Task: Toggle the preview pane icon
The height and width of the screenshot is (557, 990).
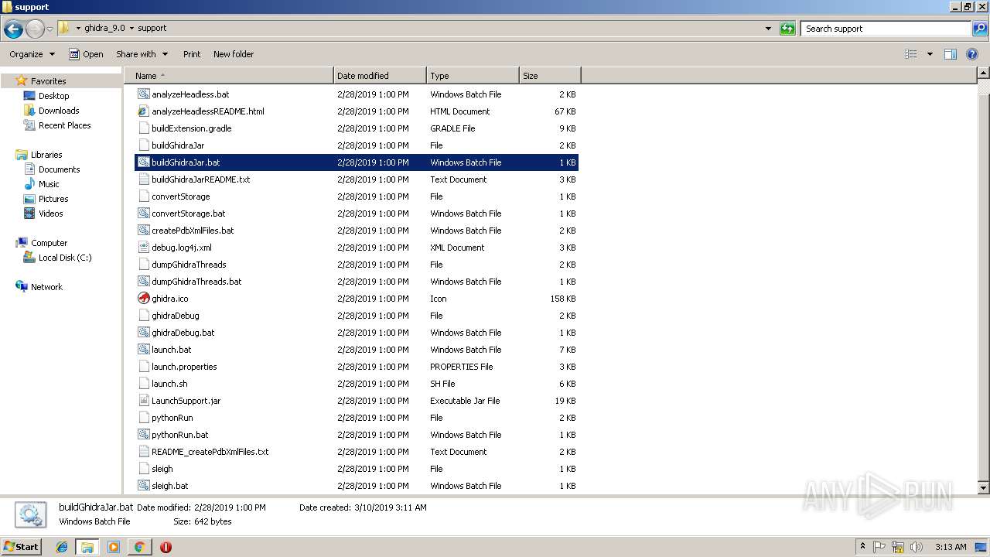Action: (x=951, y=54)
